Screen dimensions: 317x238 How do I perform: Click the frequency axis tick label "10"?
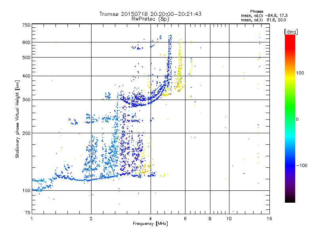229,219
